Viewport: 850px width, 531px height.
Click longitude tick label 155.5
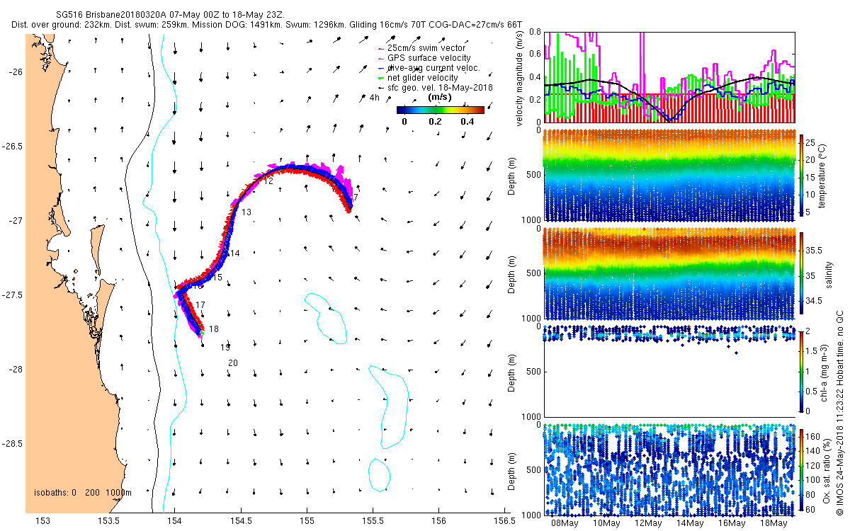click(x=373, y=521)
